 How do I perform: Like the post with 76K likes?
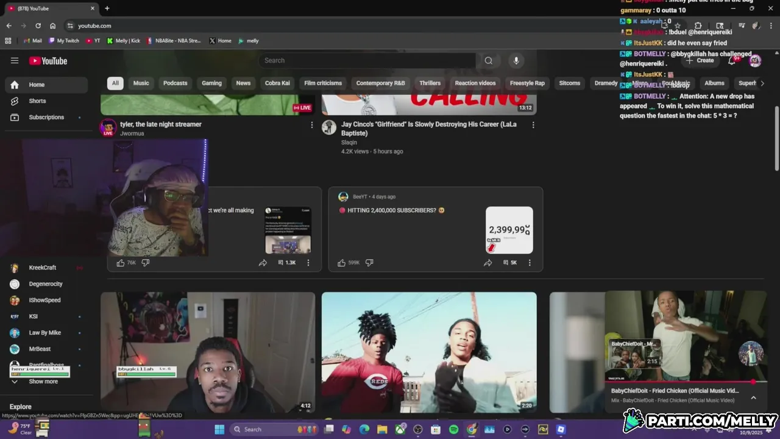click(x=121, y=263)
